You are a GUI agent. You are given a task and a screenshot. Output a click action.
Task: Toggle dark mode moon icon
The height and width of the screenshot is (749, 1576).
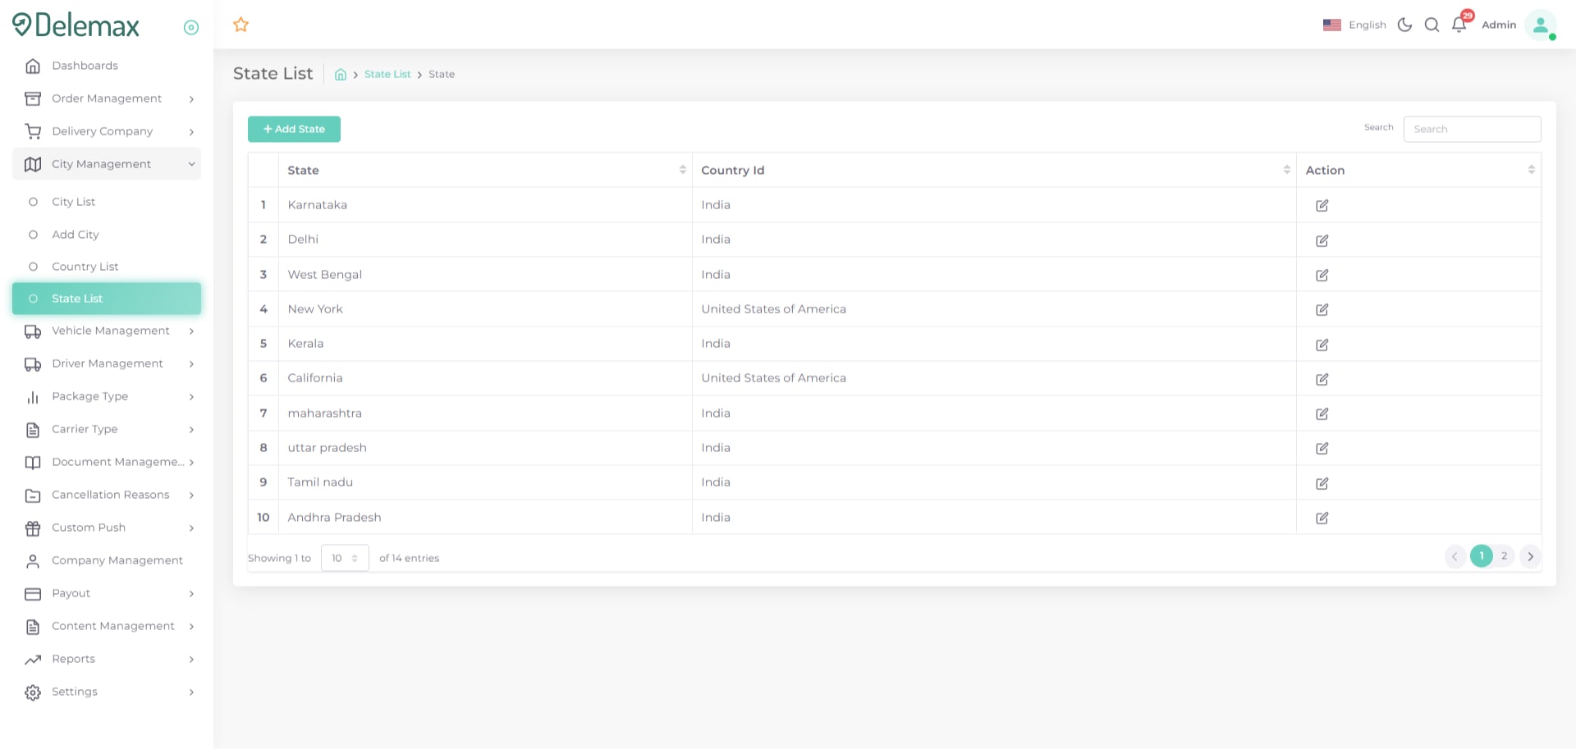[x=1404, y=25]
